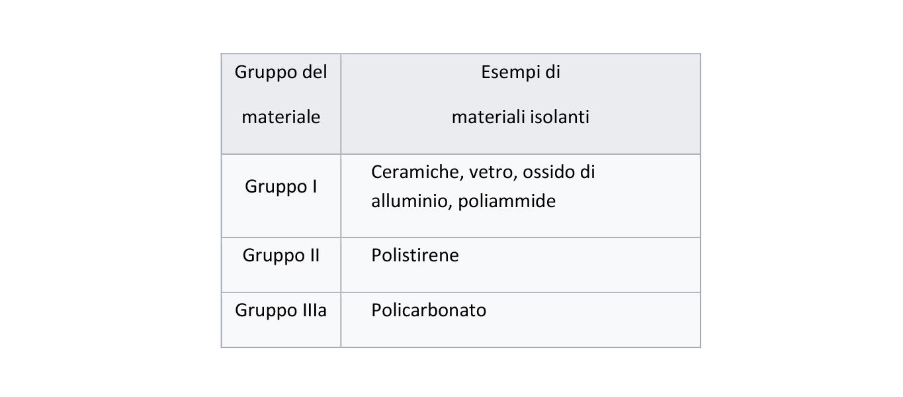Click "di" right after "Esempi"
The image size is (903, 397).
point(552,72)
